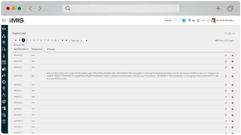Delete the 260413-2 batch row

tap(233, 61)
